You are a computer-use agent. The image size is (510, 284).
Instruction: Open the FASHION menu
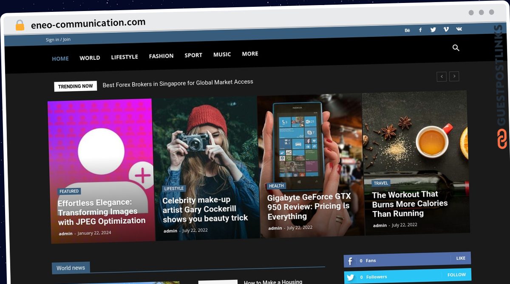[161, 56]
